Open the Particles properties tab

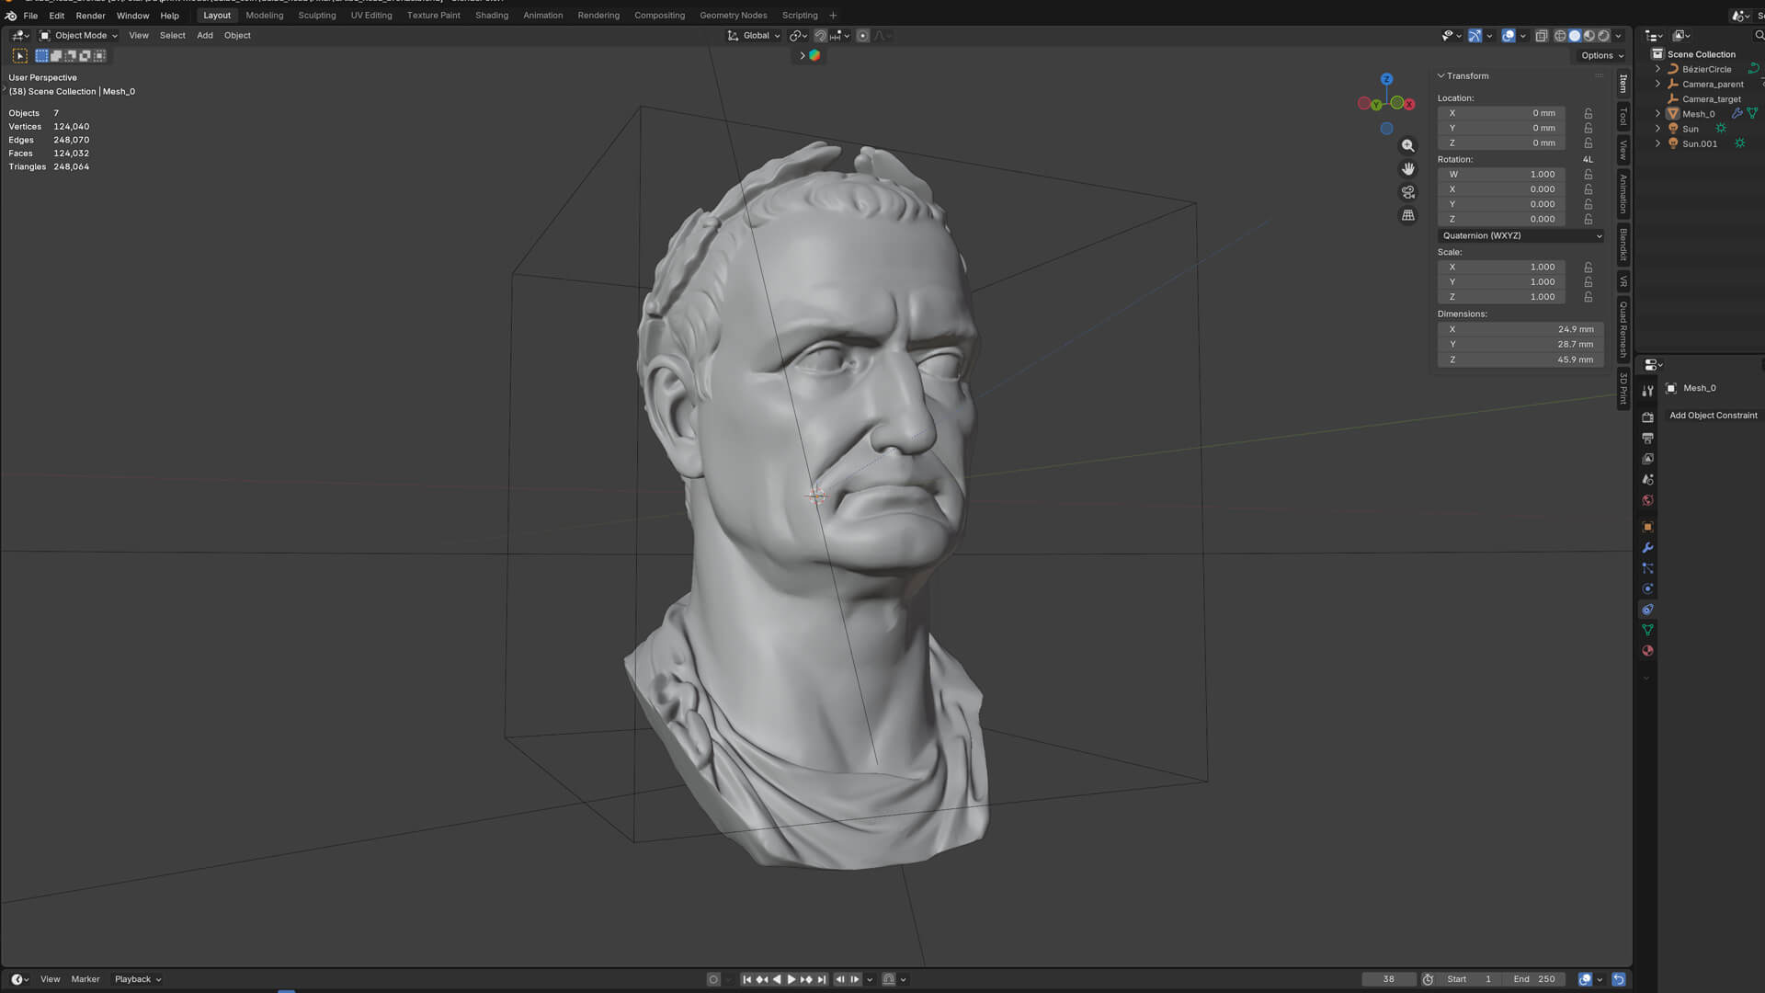[1647, 569]
